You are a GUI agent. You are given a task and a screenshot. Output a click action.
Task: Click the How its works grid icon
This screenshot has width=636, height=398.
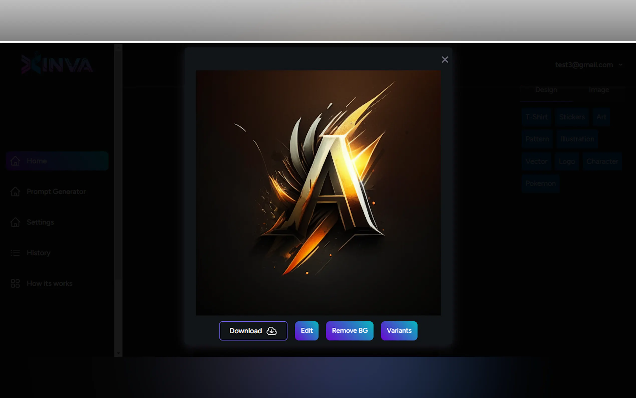(15, 283)
